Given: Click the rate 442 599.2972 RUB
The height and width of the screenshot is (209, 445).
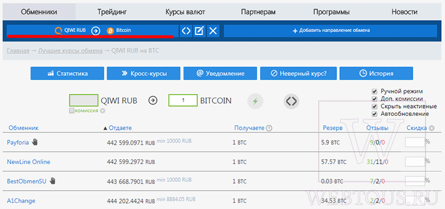Looking at the screenshot, I should click(x=131, y=162).
